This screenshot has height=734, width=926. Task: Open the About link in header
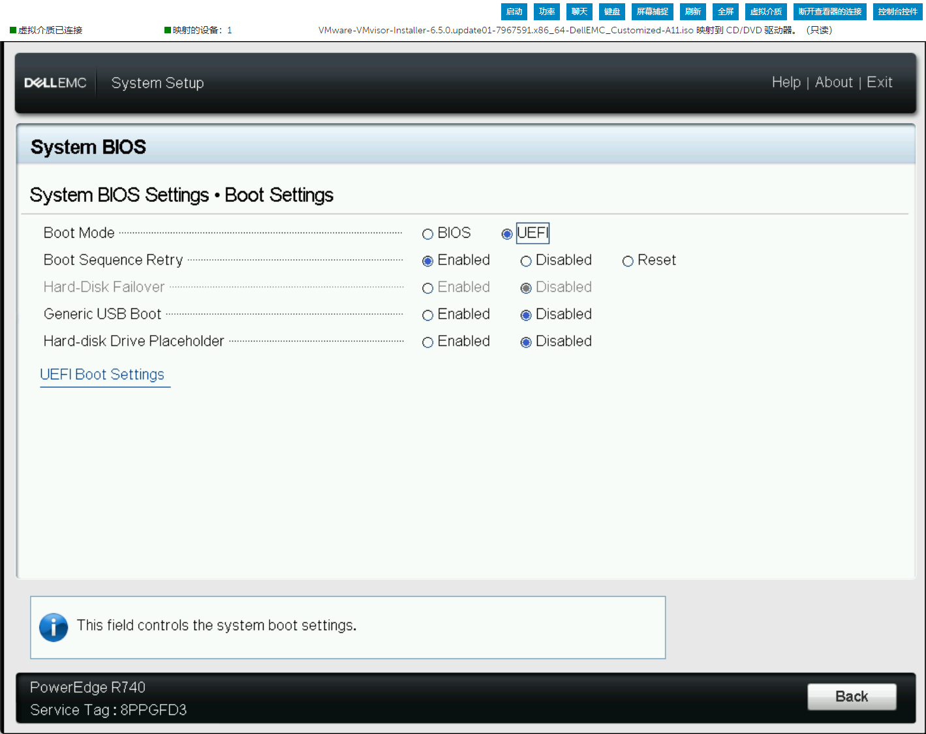coord(834,82)
